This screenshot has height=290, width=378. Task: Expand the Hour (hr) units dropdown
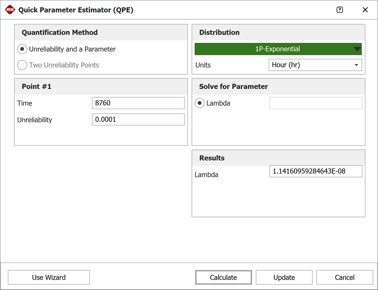coord(315,65)
